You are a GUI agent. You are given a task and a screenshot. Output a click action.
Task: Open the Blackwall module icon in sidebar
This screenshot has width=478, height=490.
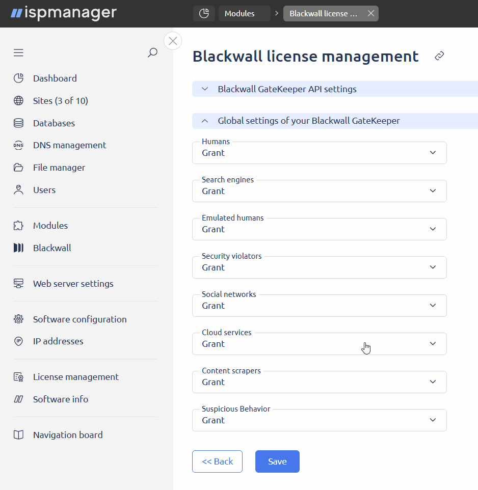click(18, 248)
